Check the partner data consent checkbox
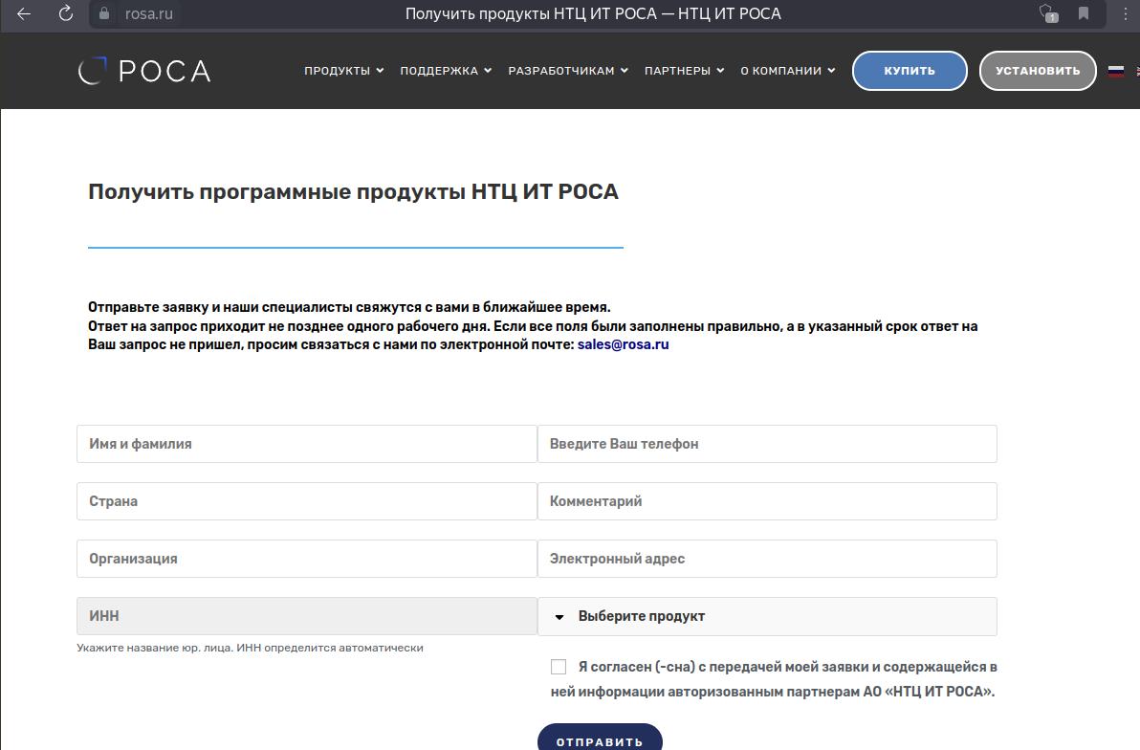This screenshot has height=750, width=1140. click(559, 667)
